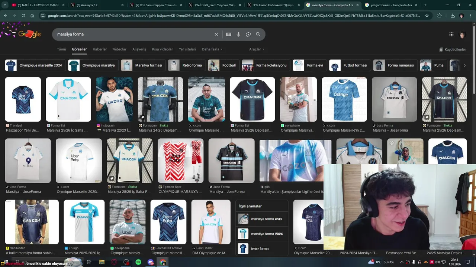Switch to the 'Anasayfa / X' browser tab

(97, 5)
